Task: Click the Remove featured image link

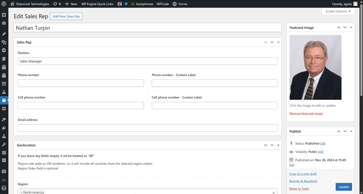Action: (x=306, y=113)
